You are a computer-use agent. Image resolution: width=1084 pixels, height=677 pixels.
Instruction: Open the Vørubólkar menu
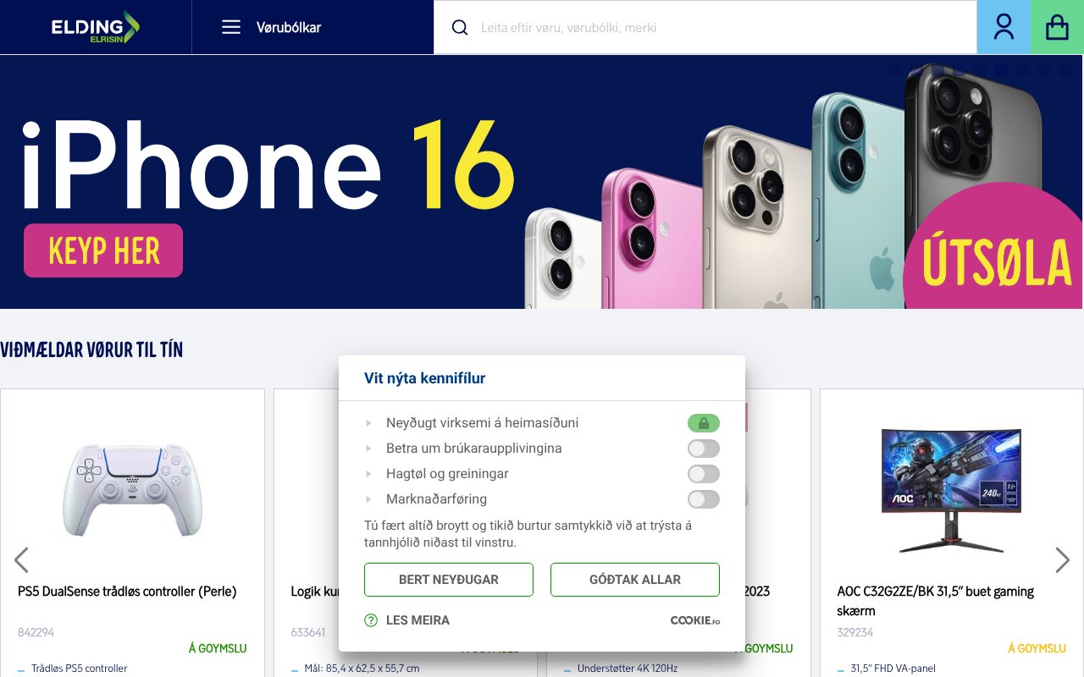coord(271,27)
